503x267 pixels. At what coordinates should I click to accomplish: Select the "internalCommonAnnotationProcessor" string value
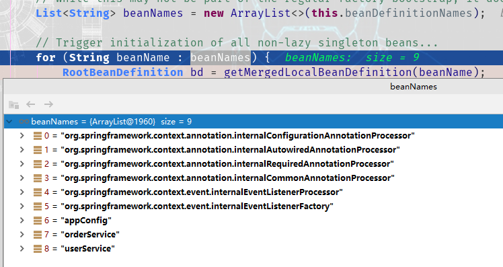[x=227, y=178]
